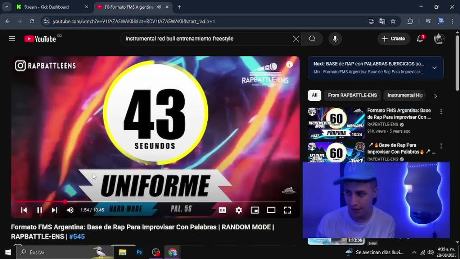Image resolution: width=460 pixels, height=259 pixels.
Task: Go back in browser history
Action: click(8, 21)
